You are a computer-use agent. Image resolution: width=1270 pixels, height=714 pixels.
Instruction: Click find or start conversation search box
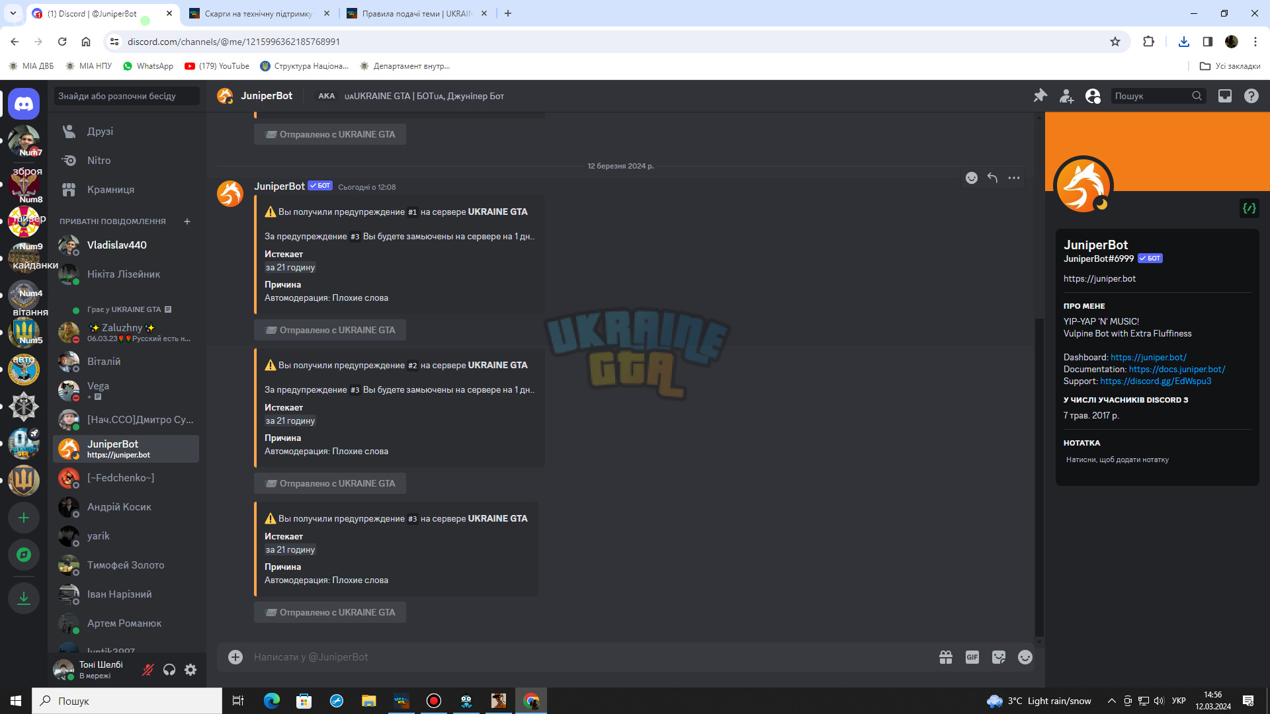(126, 96)
